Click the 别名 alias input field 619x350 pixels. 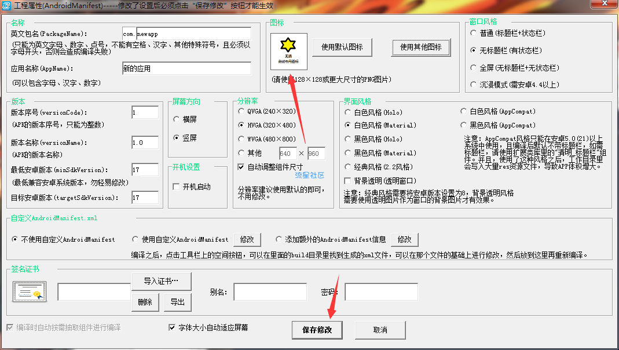click(x=270, y=292)
